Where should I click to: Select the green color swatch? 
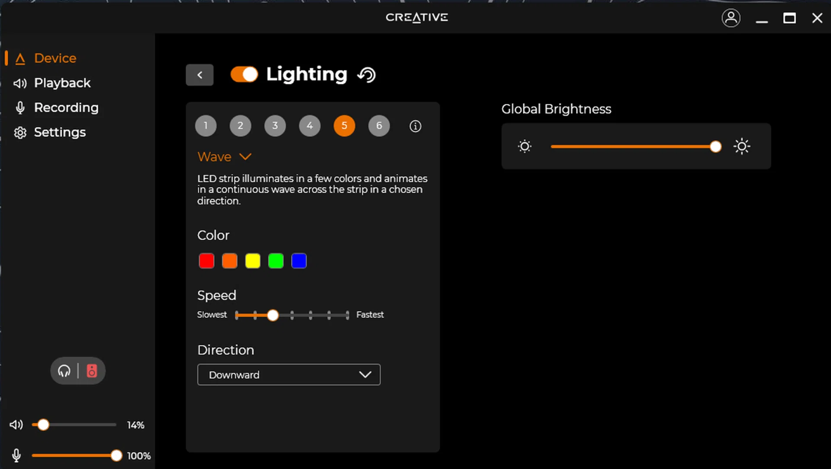coord(276,260)
